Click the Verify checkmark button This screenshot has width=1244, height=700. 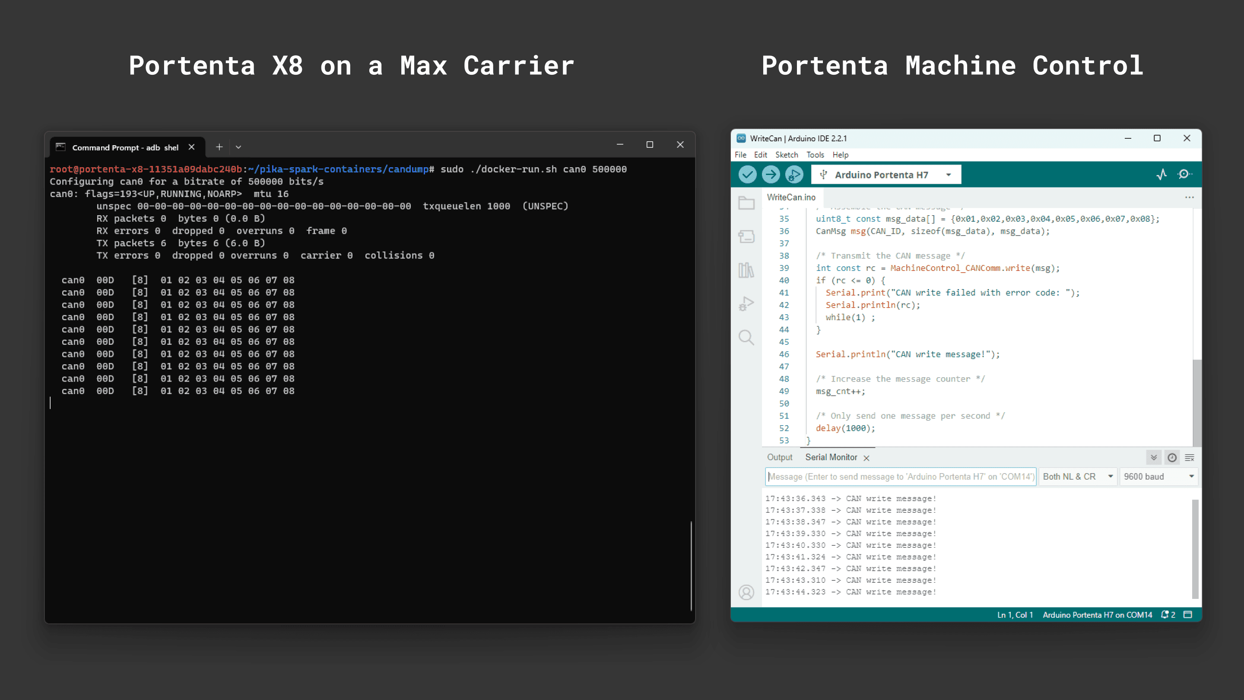click(x=747, y=175)
